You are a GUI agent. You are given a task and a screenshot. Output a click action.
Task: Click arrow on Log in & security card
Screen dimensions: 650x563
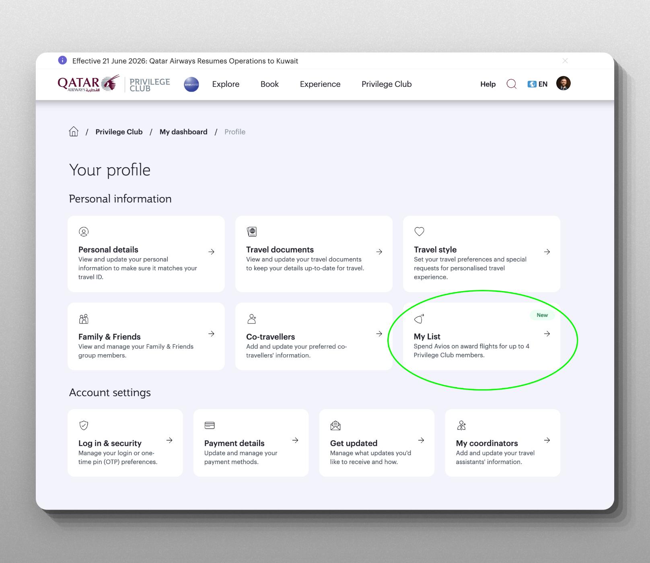tap(169, 440)
